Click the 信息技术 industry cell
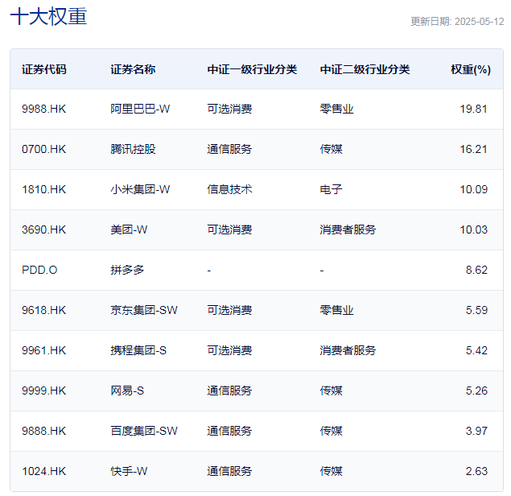 [x=229, y=189]
